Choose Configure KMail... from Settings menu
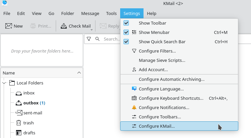Screen dimensions: 251x138 click(x=157, y=126)
